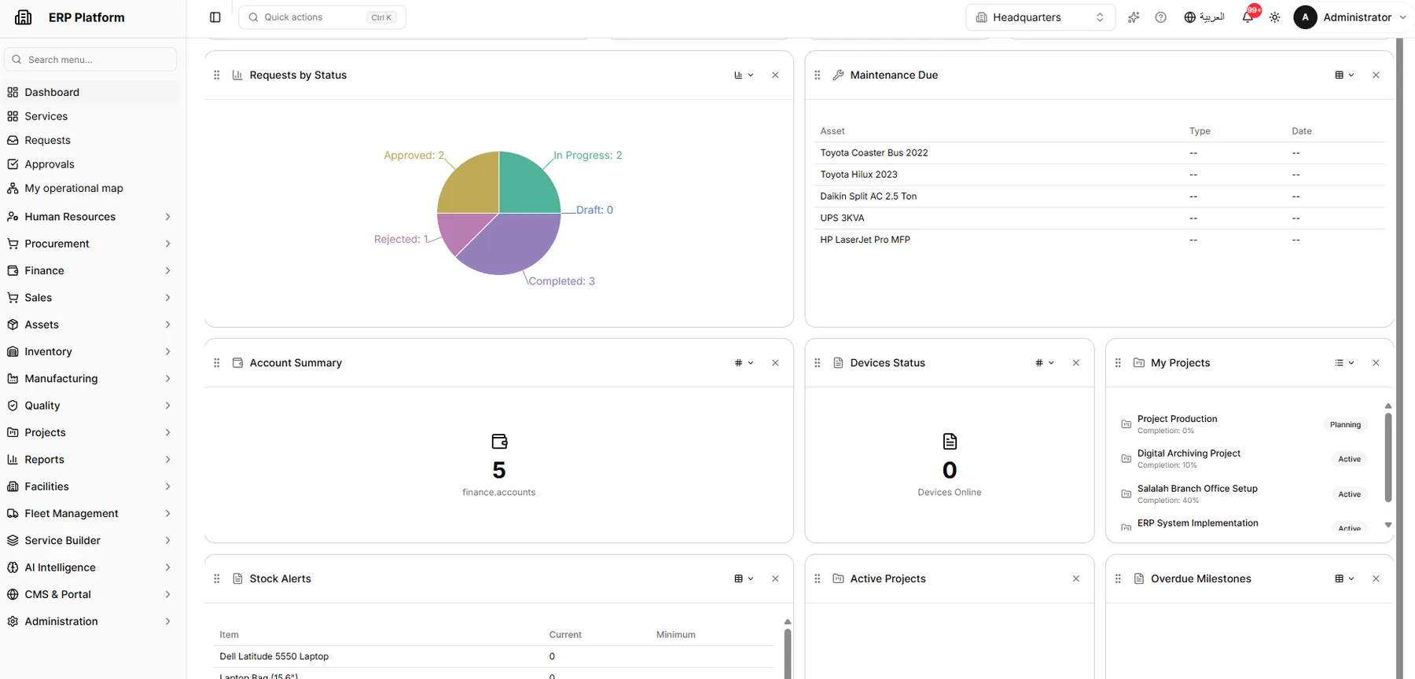1415x679 pixels.
Task: Focus the Search menu field
Action: [90, 60]
